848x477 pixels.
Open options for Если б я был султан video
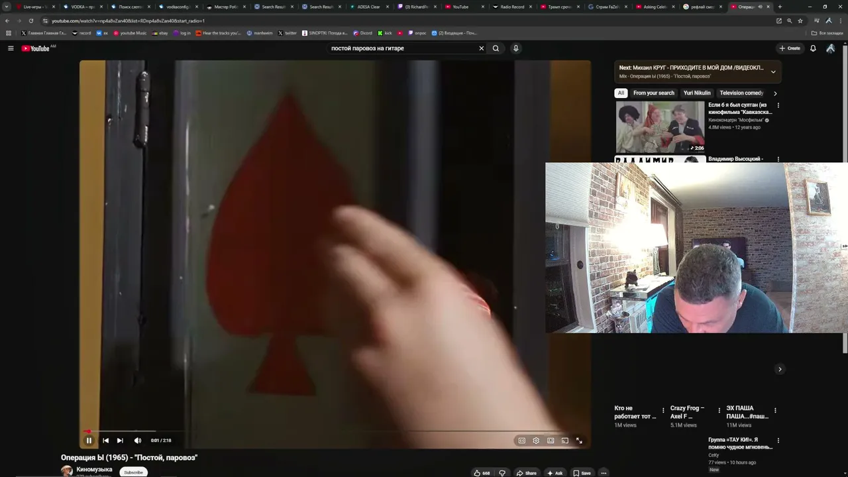coord(778,105)
